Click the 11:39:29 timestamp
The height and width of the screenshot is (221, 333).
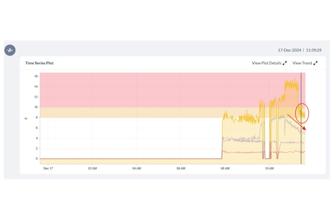314,50
